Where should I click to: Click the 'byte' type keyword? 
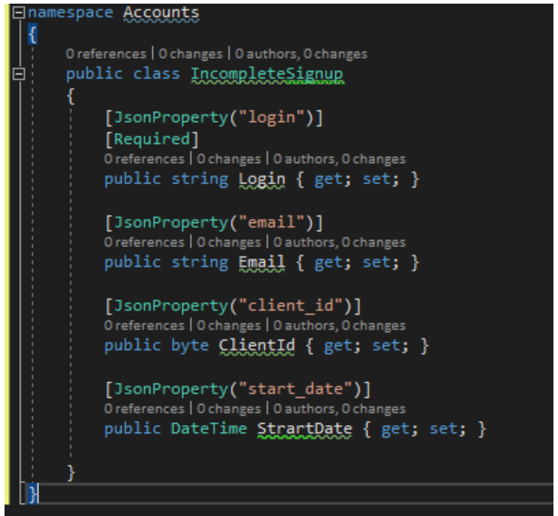point(189,346)
